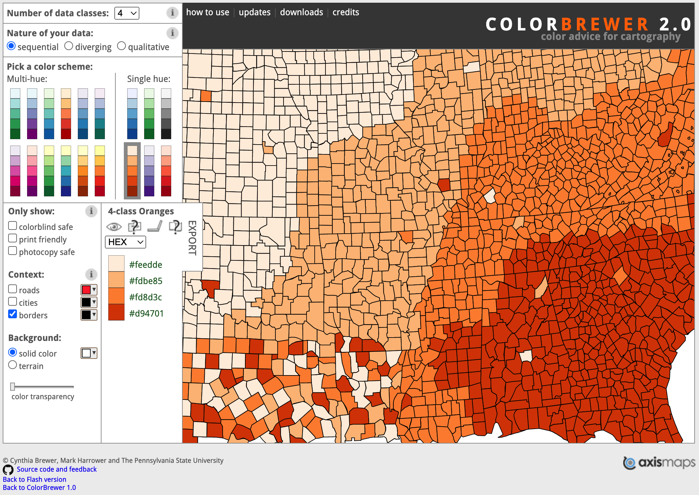This screenshot has height=495, width=699.
Task: Open info icon for number of data classes
Action: tap(172, 13)
